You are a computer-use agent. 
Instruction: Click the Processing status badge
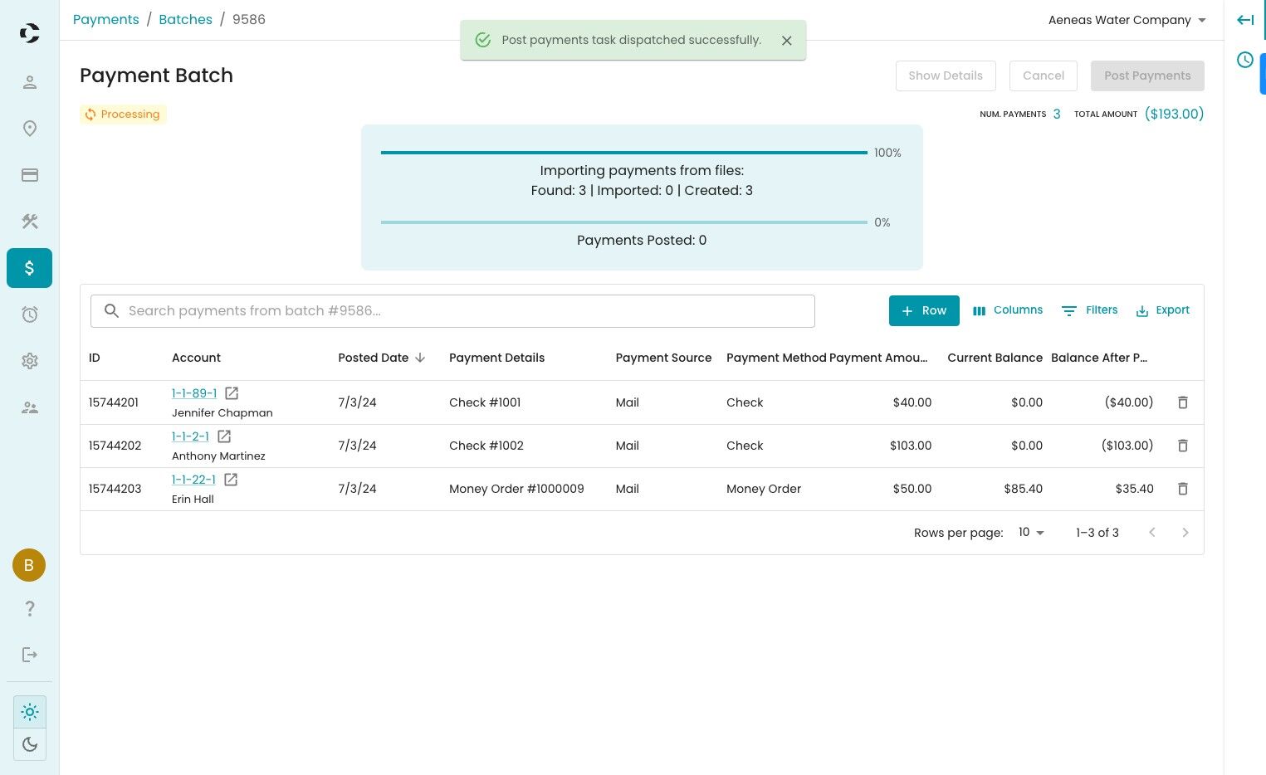coord(123,115)
